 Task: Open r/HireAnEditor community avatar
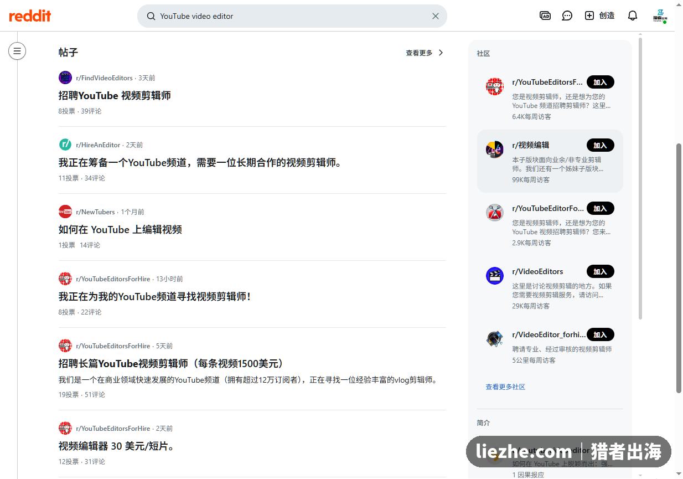pos(65,145)
